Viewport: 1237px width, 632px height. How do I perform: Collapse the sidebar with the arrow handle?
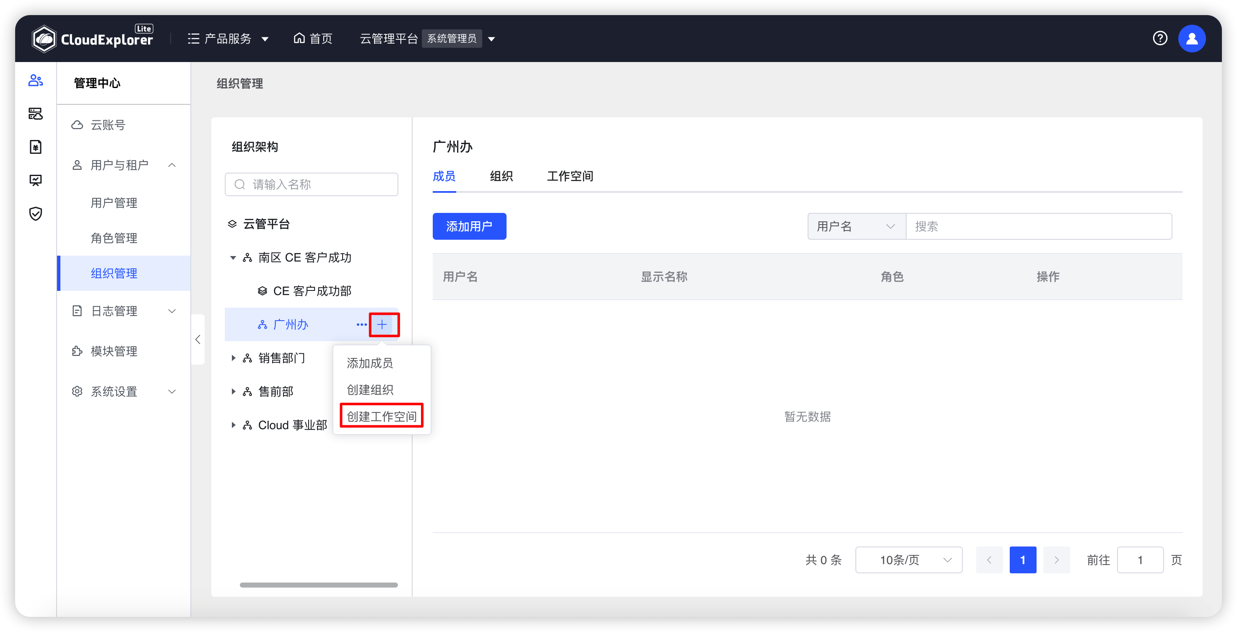[x=198, y=340]
